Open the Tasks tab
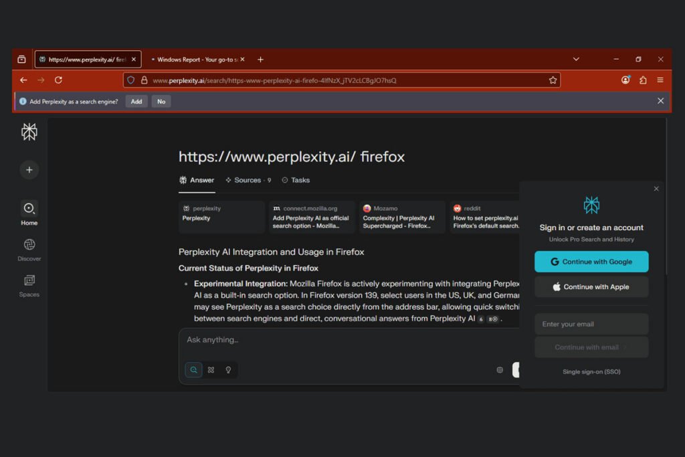This screenshot has width=685, height=457. point(296,180)
